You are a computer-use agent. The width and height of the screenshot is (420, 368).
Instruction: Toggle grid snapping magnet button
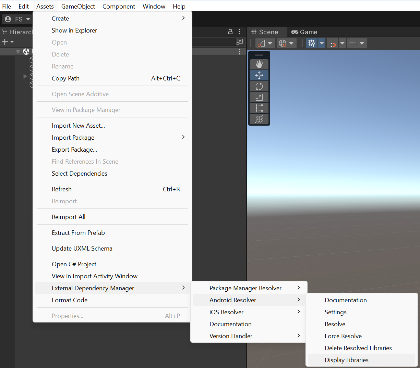coord(332,43)
